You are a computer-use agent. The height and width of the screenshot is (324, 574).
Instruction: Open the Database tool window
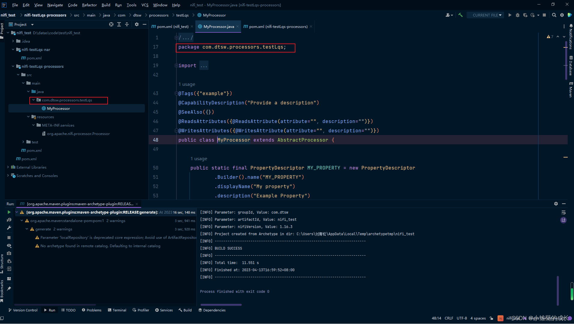571,65
